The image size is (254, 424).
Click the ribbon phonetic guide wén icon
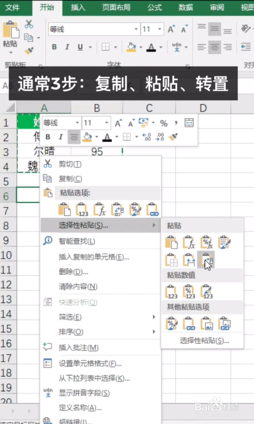tap(177, 47)
